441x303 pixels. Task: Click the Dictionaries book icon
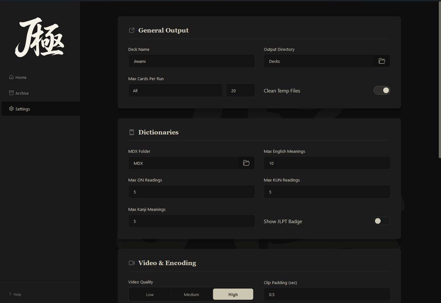(x=132, y=132)
